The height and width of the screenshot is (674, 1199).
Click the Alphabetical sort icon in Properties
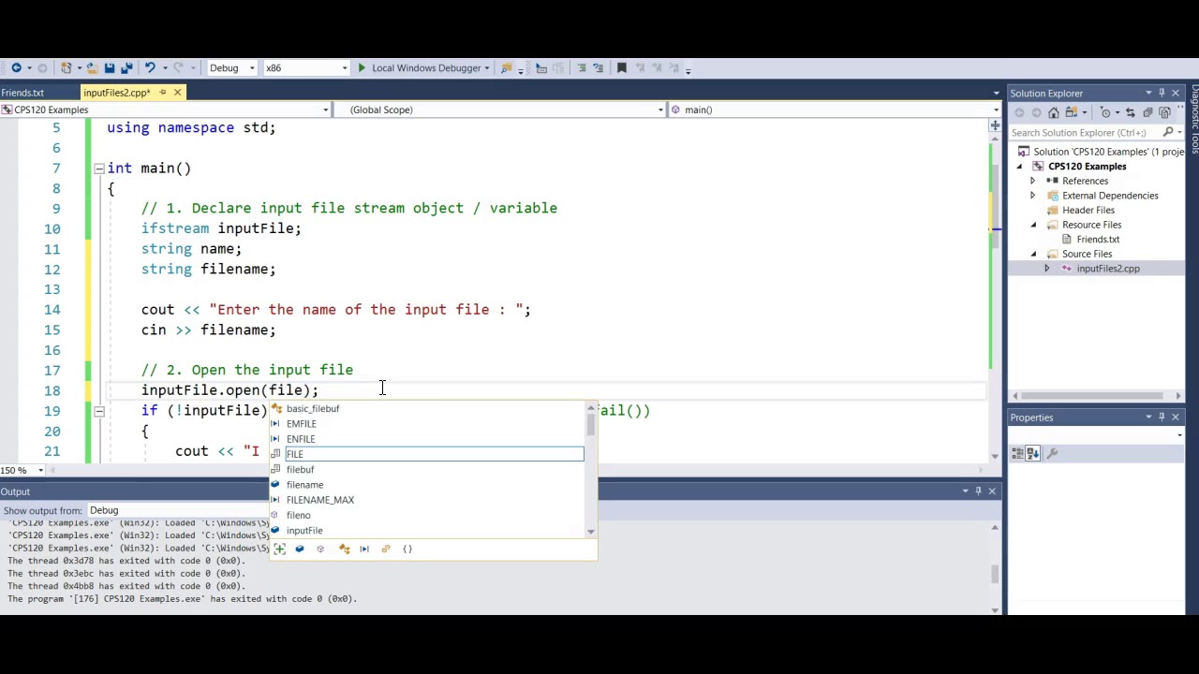click(x=1032, y=453)
